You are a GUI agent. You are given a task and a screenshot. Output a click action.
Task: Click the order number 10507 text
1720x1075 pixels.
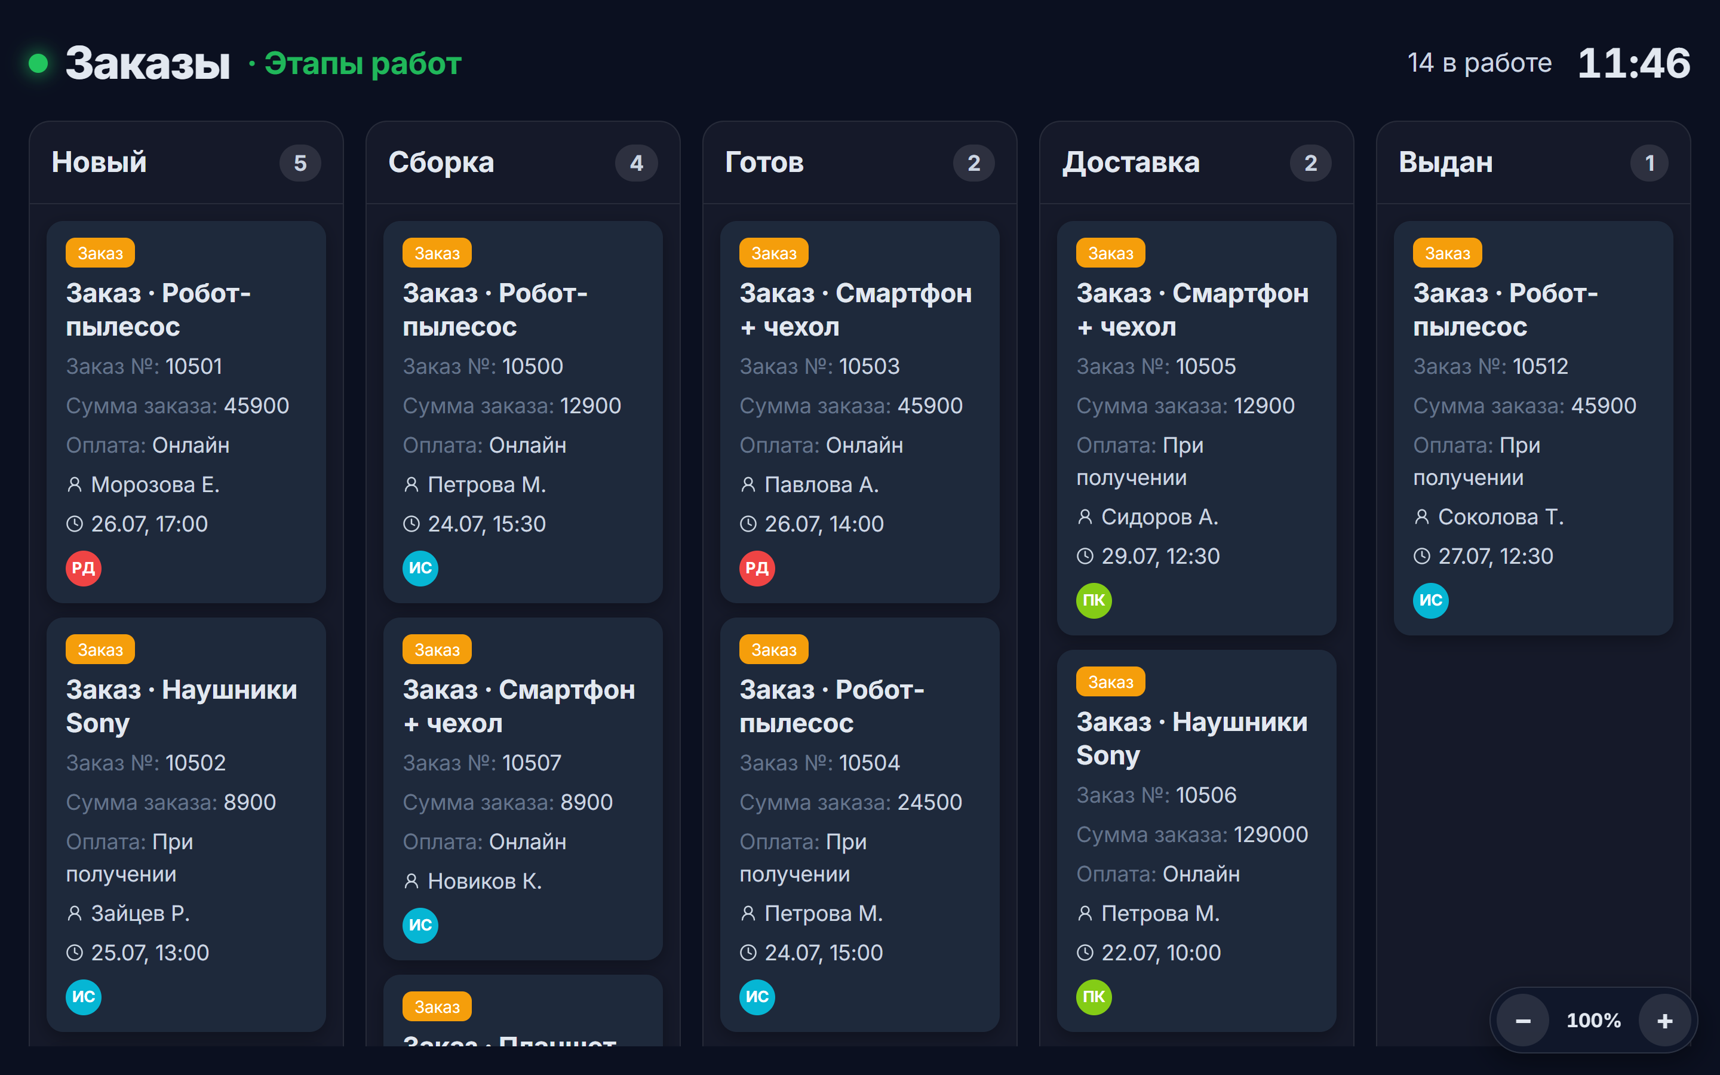click(532, 763)
